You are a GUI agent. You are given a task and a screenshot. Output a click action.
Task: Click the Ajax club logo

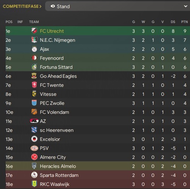pyautogui.click(x=34, y=49)
